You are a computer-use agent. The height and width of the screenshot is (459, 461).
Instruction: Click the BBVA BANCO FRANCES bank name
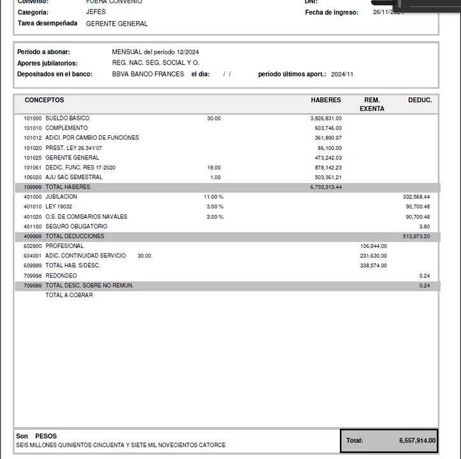(148, 74)
